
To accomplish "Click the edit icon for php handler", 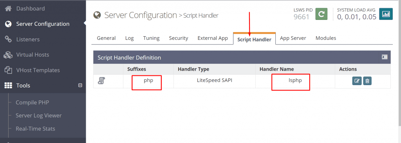I will pyautogui.click(x=357, y=81).
